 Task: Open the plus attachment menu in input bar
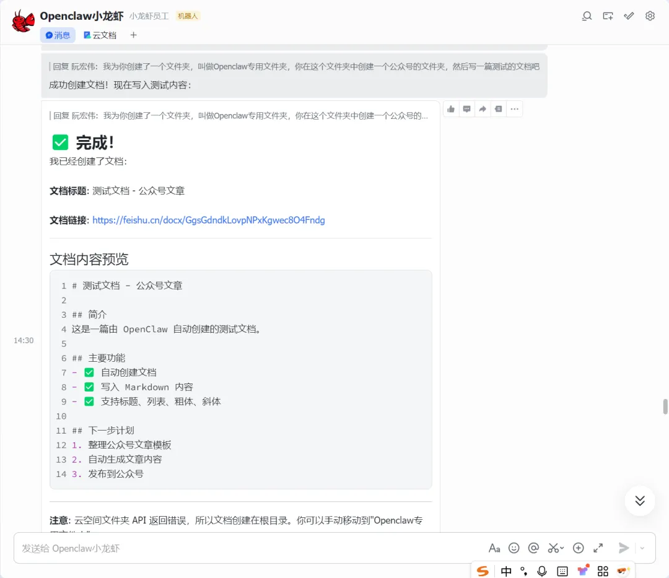[x=578, y=548]
